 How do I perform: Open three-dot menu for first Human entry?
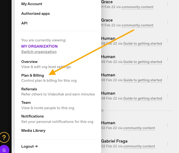click(168, 41)
